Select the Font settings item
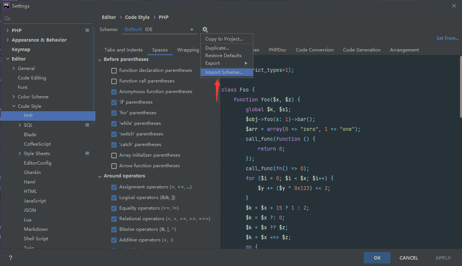Image resolution: width=462 pixels, height=266 pixels. click(x=23, y=87)
